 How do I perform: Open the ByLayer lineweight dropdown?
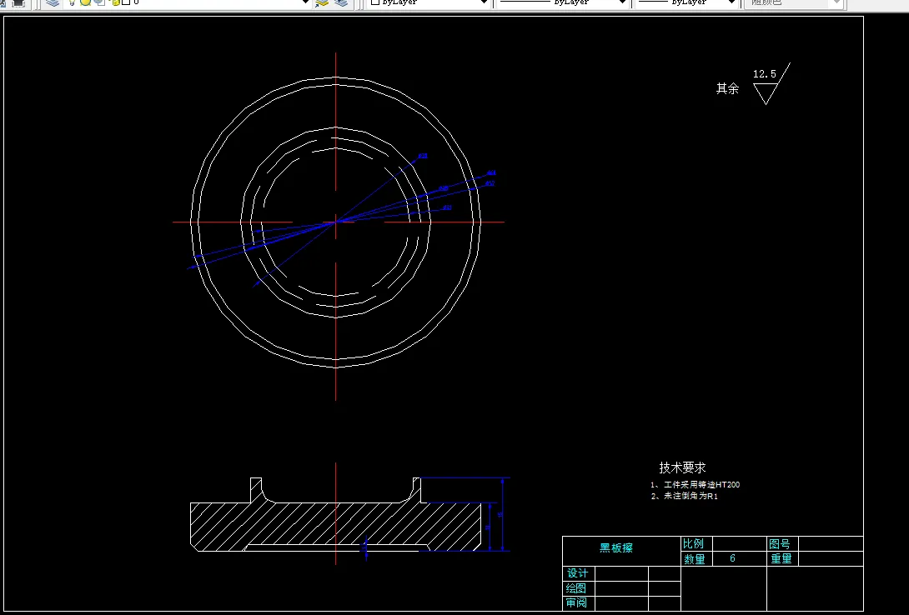click(686, 2)
